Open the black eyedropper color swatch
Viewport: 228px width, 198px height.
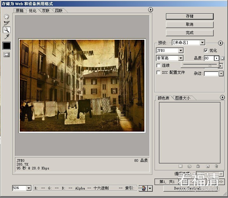tap(7, 46)
